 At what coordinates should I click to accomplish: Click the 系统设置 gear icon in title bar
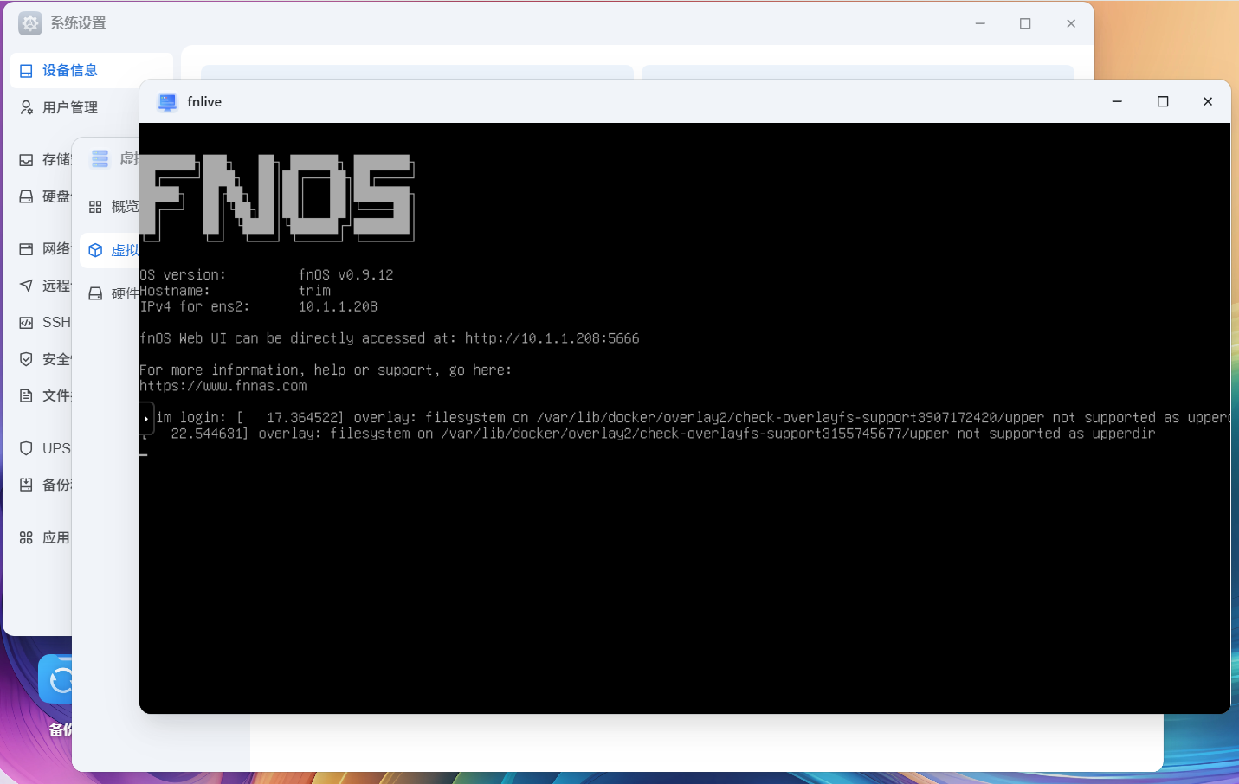(x=30, y=23)
